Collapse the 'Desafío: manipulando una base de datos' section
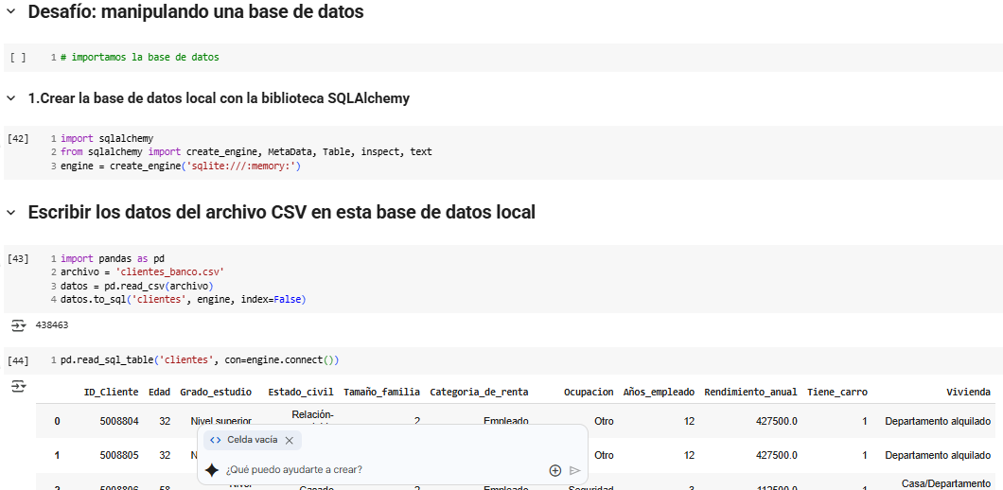Viewport: 1003px width, 490px height. (10, 12)
